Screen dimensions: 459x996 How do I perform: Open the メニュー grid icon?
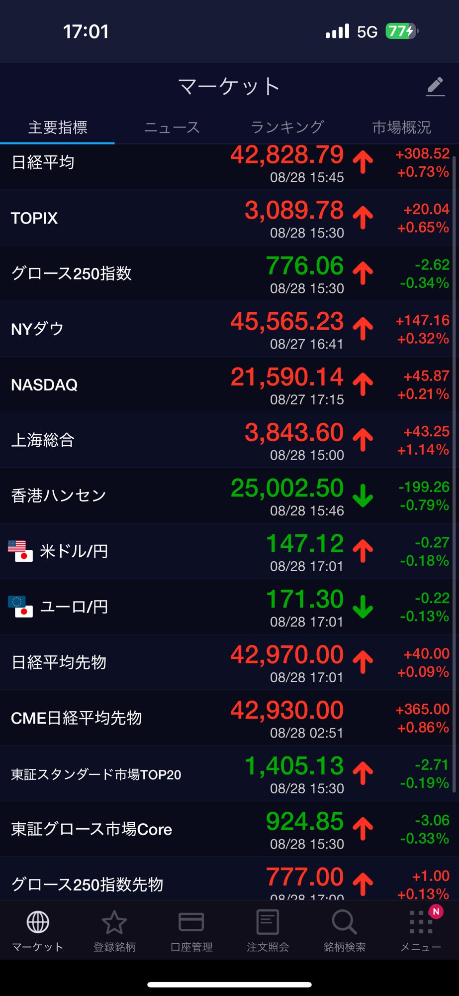pyautogui.click(x=421, y=922)
